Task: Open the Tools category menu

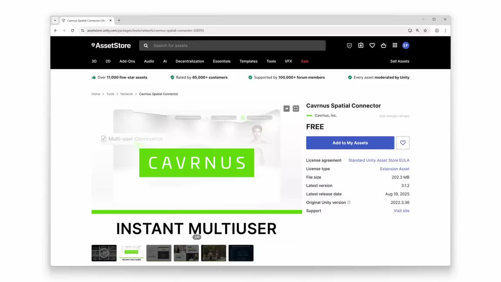Action: coord(271,61)
